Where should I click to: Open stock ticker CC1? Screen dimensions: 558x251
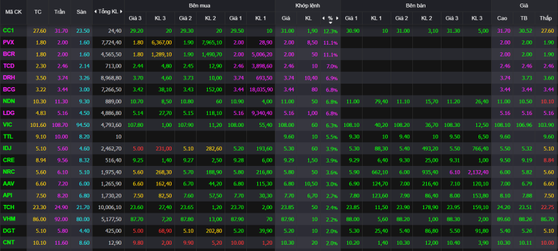[x=8, y=31]
